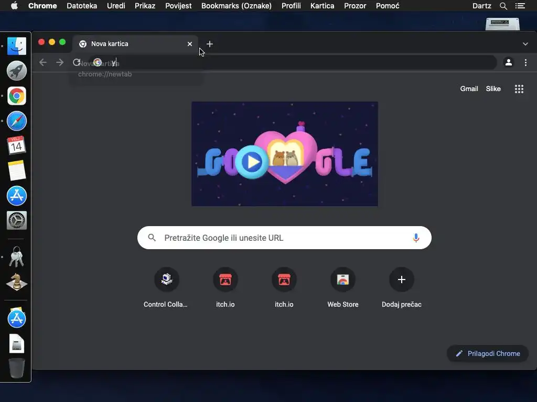Focus the Google search input field
The width and height of the screenshot is (537, 402).
(284, 238)
